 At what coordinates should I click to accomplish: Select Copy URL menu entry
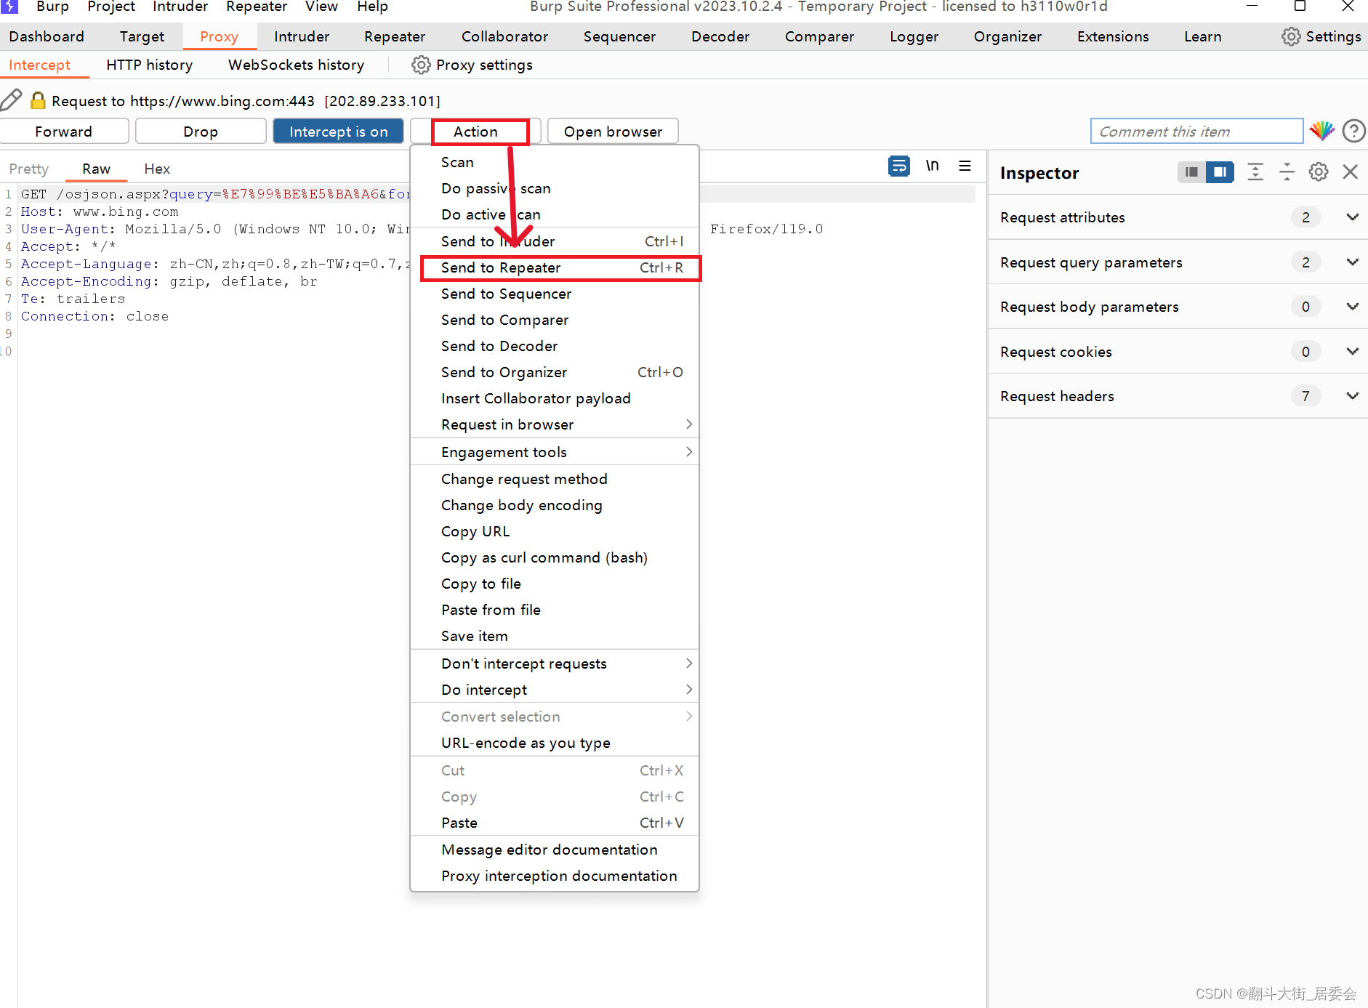tap(555, 531)
